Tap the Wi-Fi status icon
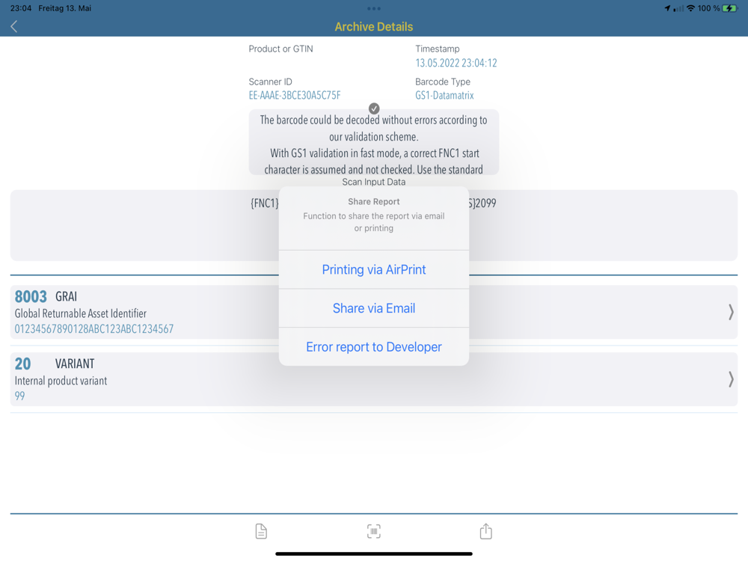Viewport: 748px width, 561px height. point(690,8)
